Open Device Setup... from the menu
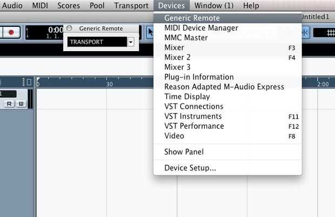 point(190,168)
